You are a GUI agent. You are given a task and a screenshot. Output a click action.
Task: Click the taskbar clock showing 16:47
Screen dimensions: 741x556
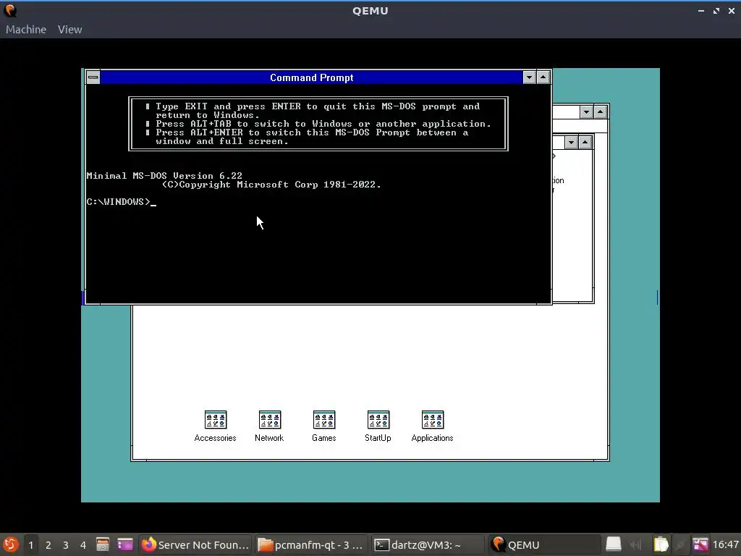[x=725, y=545]
